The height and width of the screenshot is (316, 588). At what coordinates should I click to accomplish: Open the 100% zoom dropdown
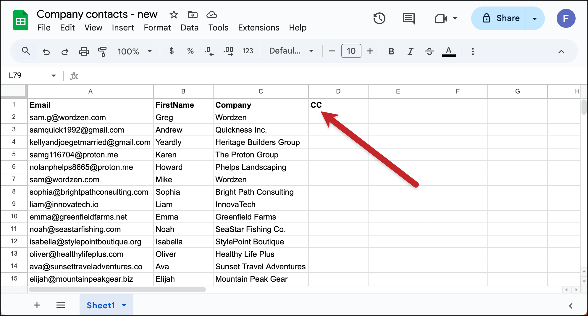pyautogui.click(x=135, y=51)
